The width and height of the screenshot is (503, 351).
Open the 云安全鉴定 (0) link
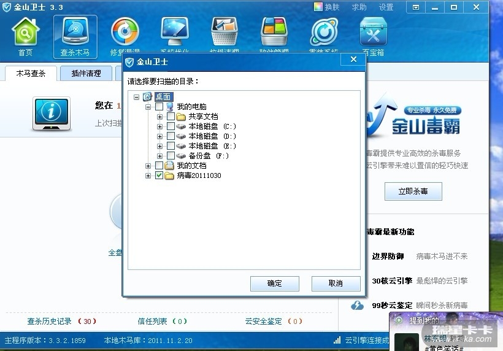coord(274,321)
